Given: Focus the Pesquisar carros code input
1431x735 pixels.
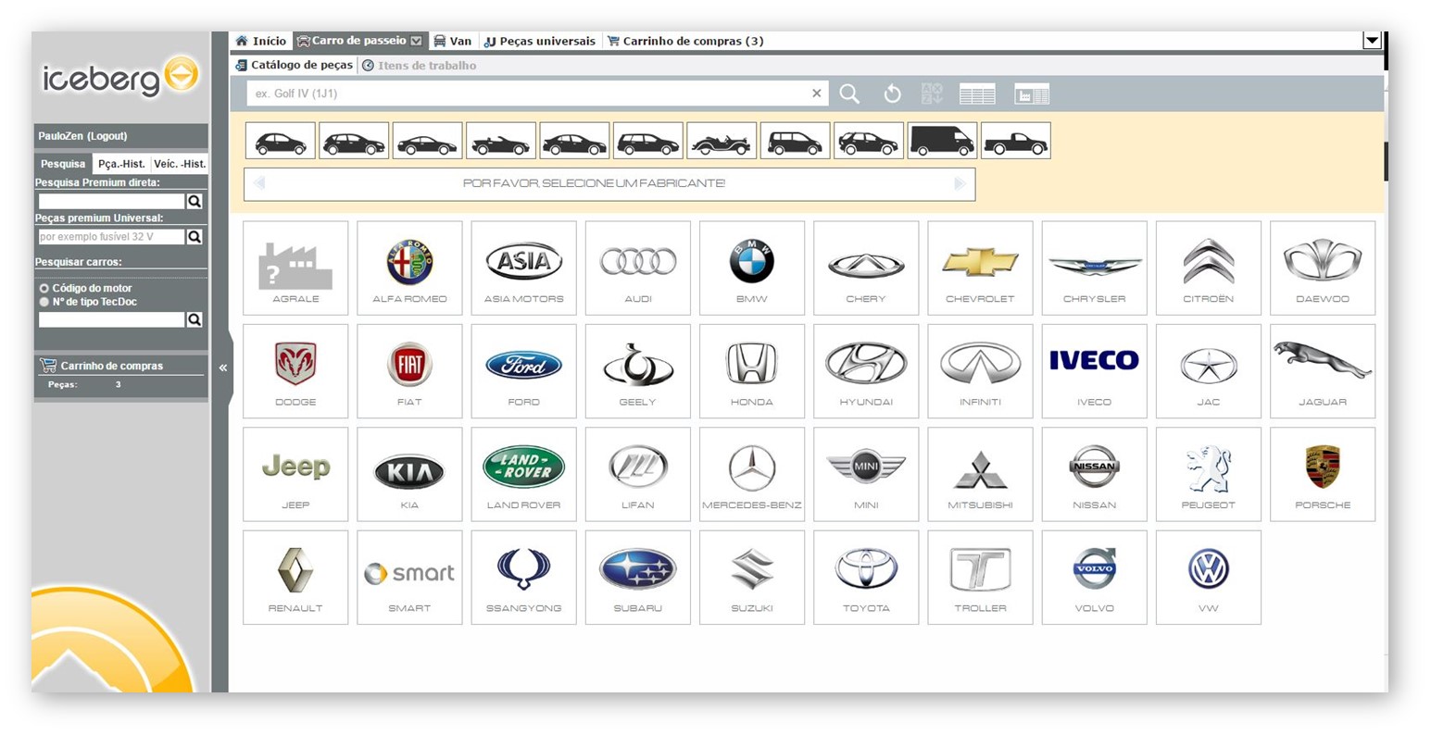Looking at the screenshot, I should click(x=111, y=319).
